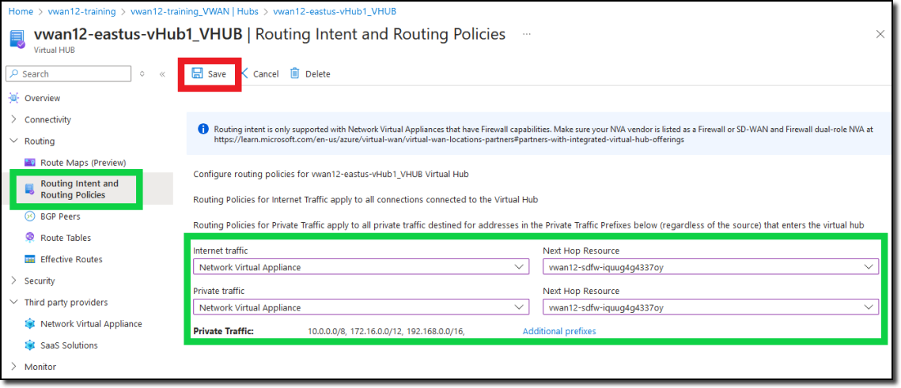Click the Routing Intent sidebar icon
This screenshot has width=901, height=388.
(x=30, y=189)
